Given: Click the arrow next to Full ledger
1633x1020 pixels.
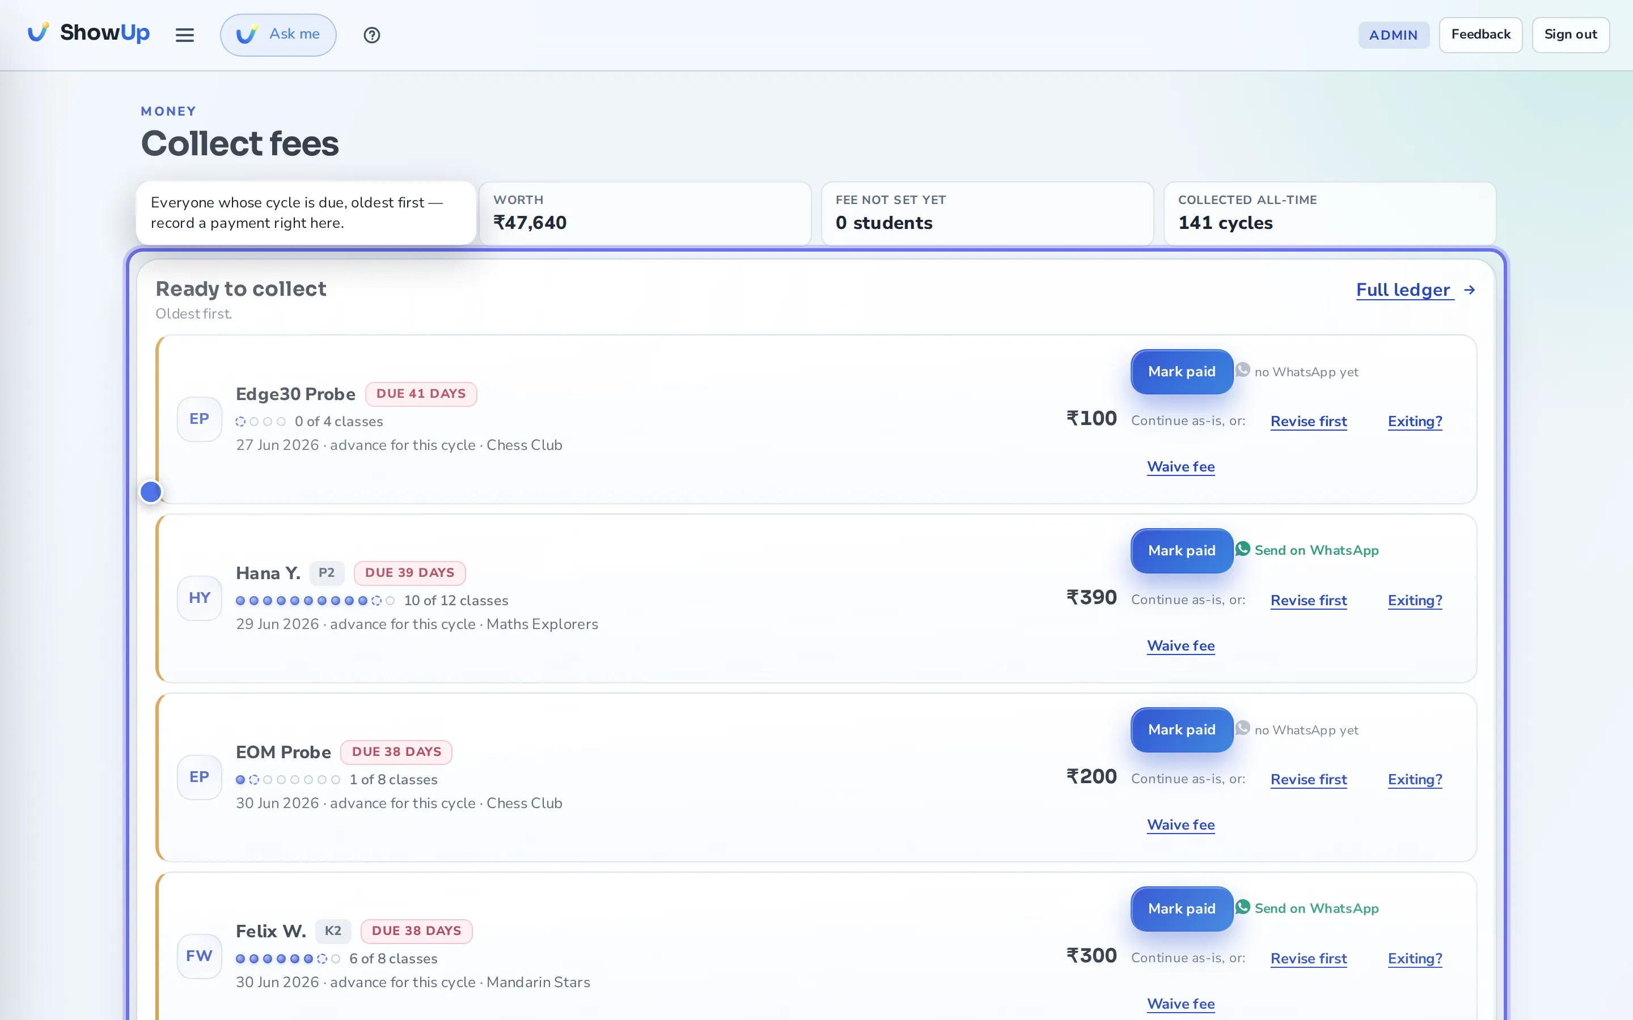Looking at the screenshot, I should 1469,290.
